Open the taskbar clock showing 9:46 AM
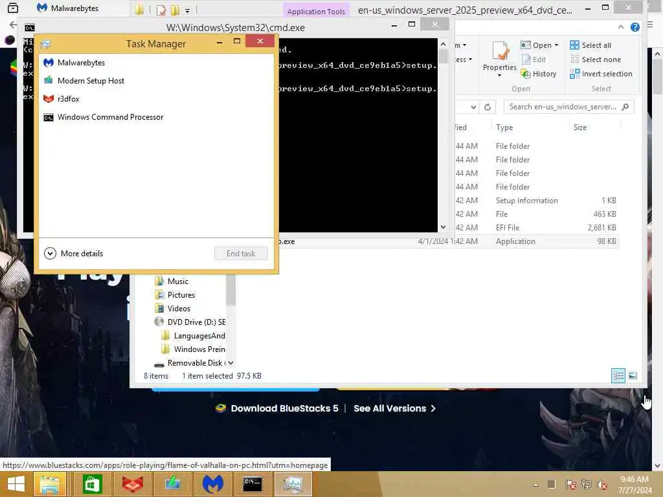The width and height of the screenshot is (663, 497). [x=635, y=485]
